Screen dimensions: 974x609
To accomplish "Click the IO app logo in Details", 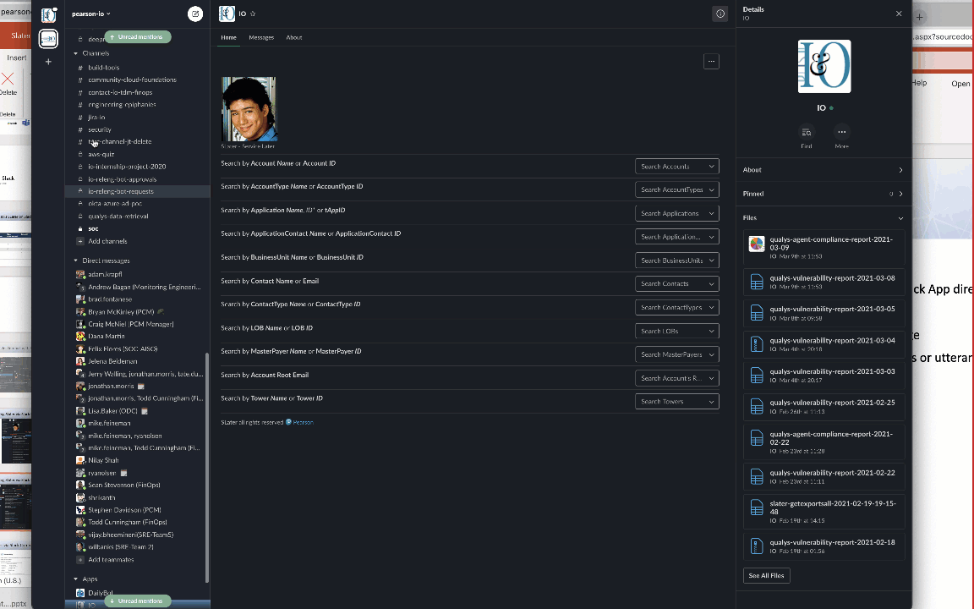I will coord(824,67).
